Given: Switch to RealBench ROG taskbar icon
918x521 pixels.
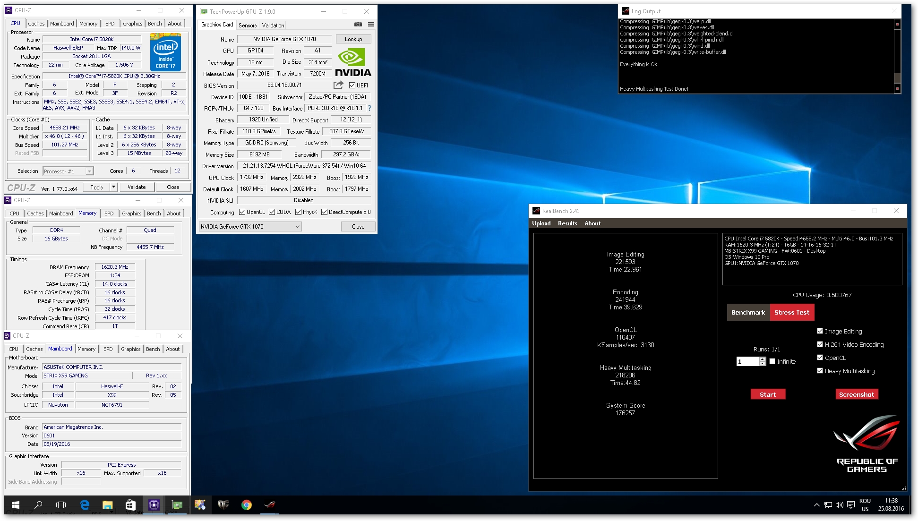Looking at the screenshot, I should click(x=269, y=505).
